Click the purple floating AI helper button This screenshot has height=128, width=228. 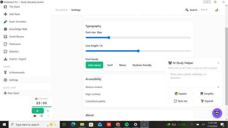point(217,113)
